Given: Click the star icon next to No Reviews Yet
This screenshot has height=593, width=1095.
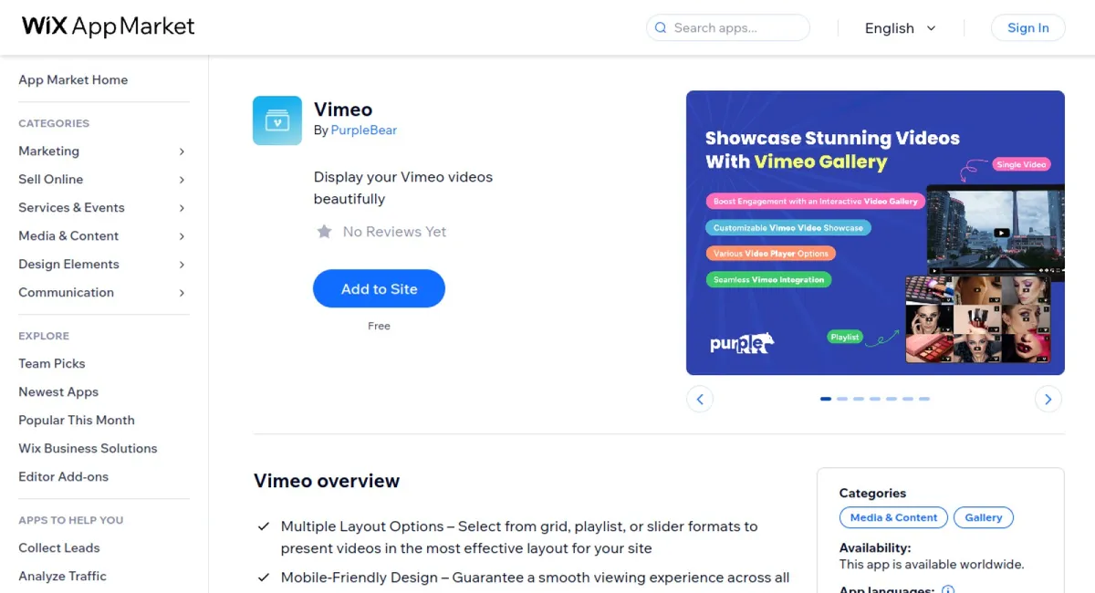Looking at the screenshot, I should tap(325, 232).
